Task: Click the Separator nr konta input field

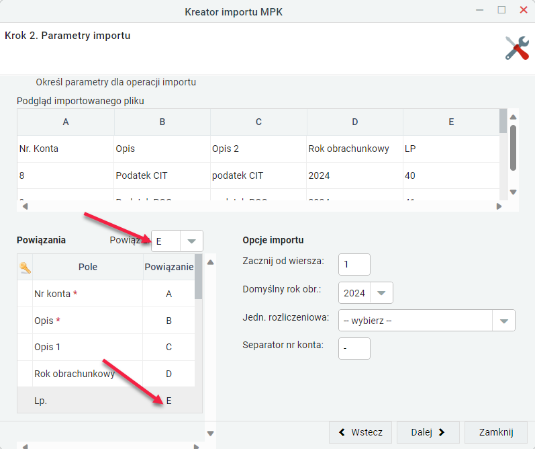Action: 354,349
